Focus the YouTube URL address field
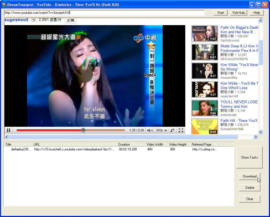The height and width of the screenshot is (217, 270). (104, 13)
